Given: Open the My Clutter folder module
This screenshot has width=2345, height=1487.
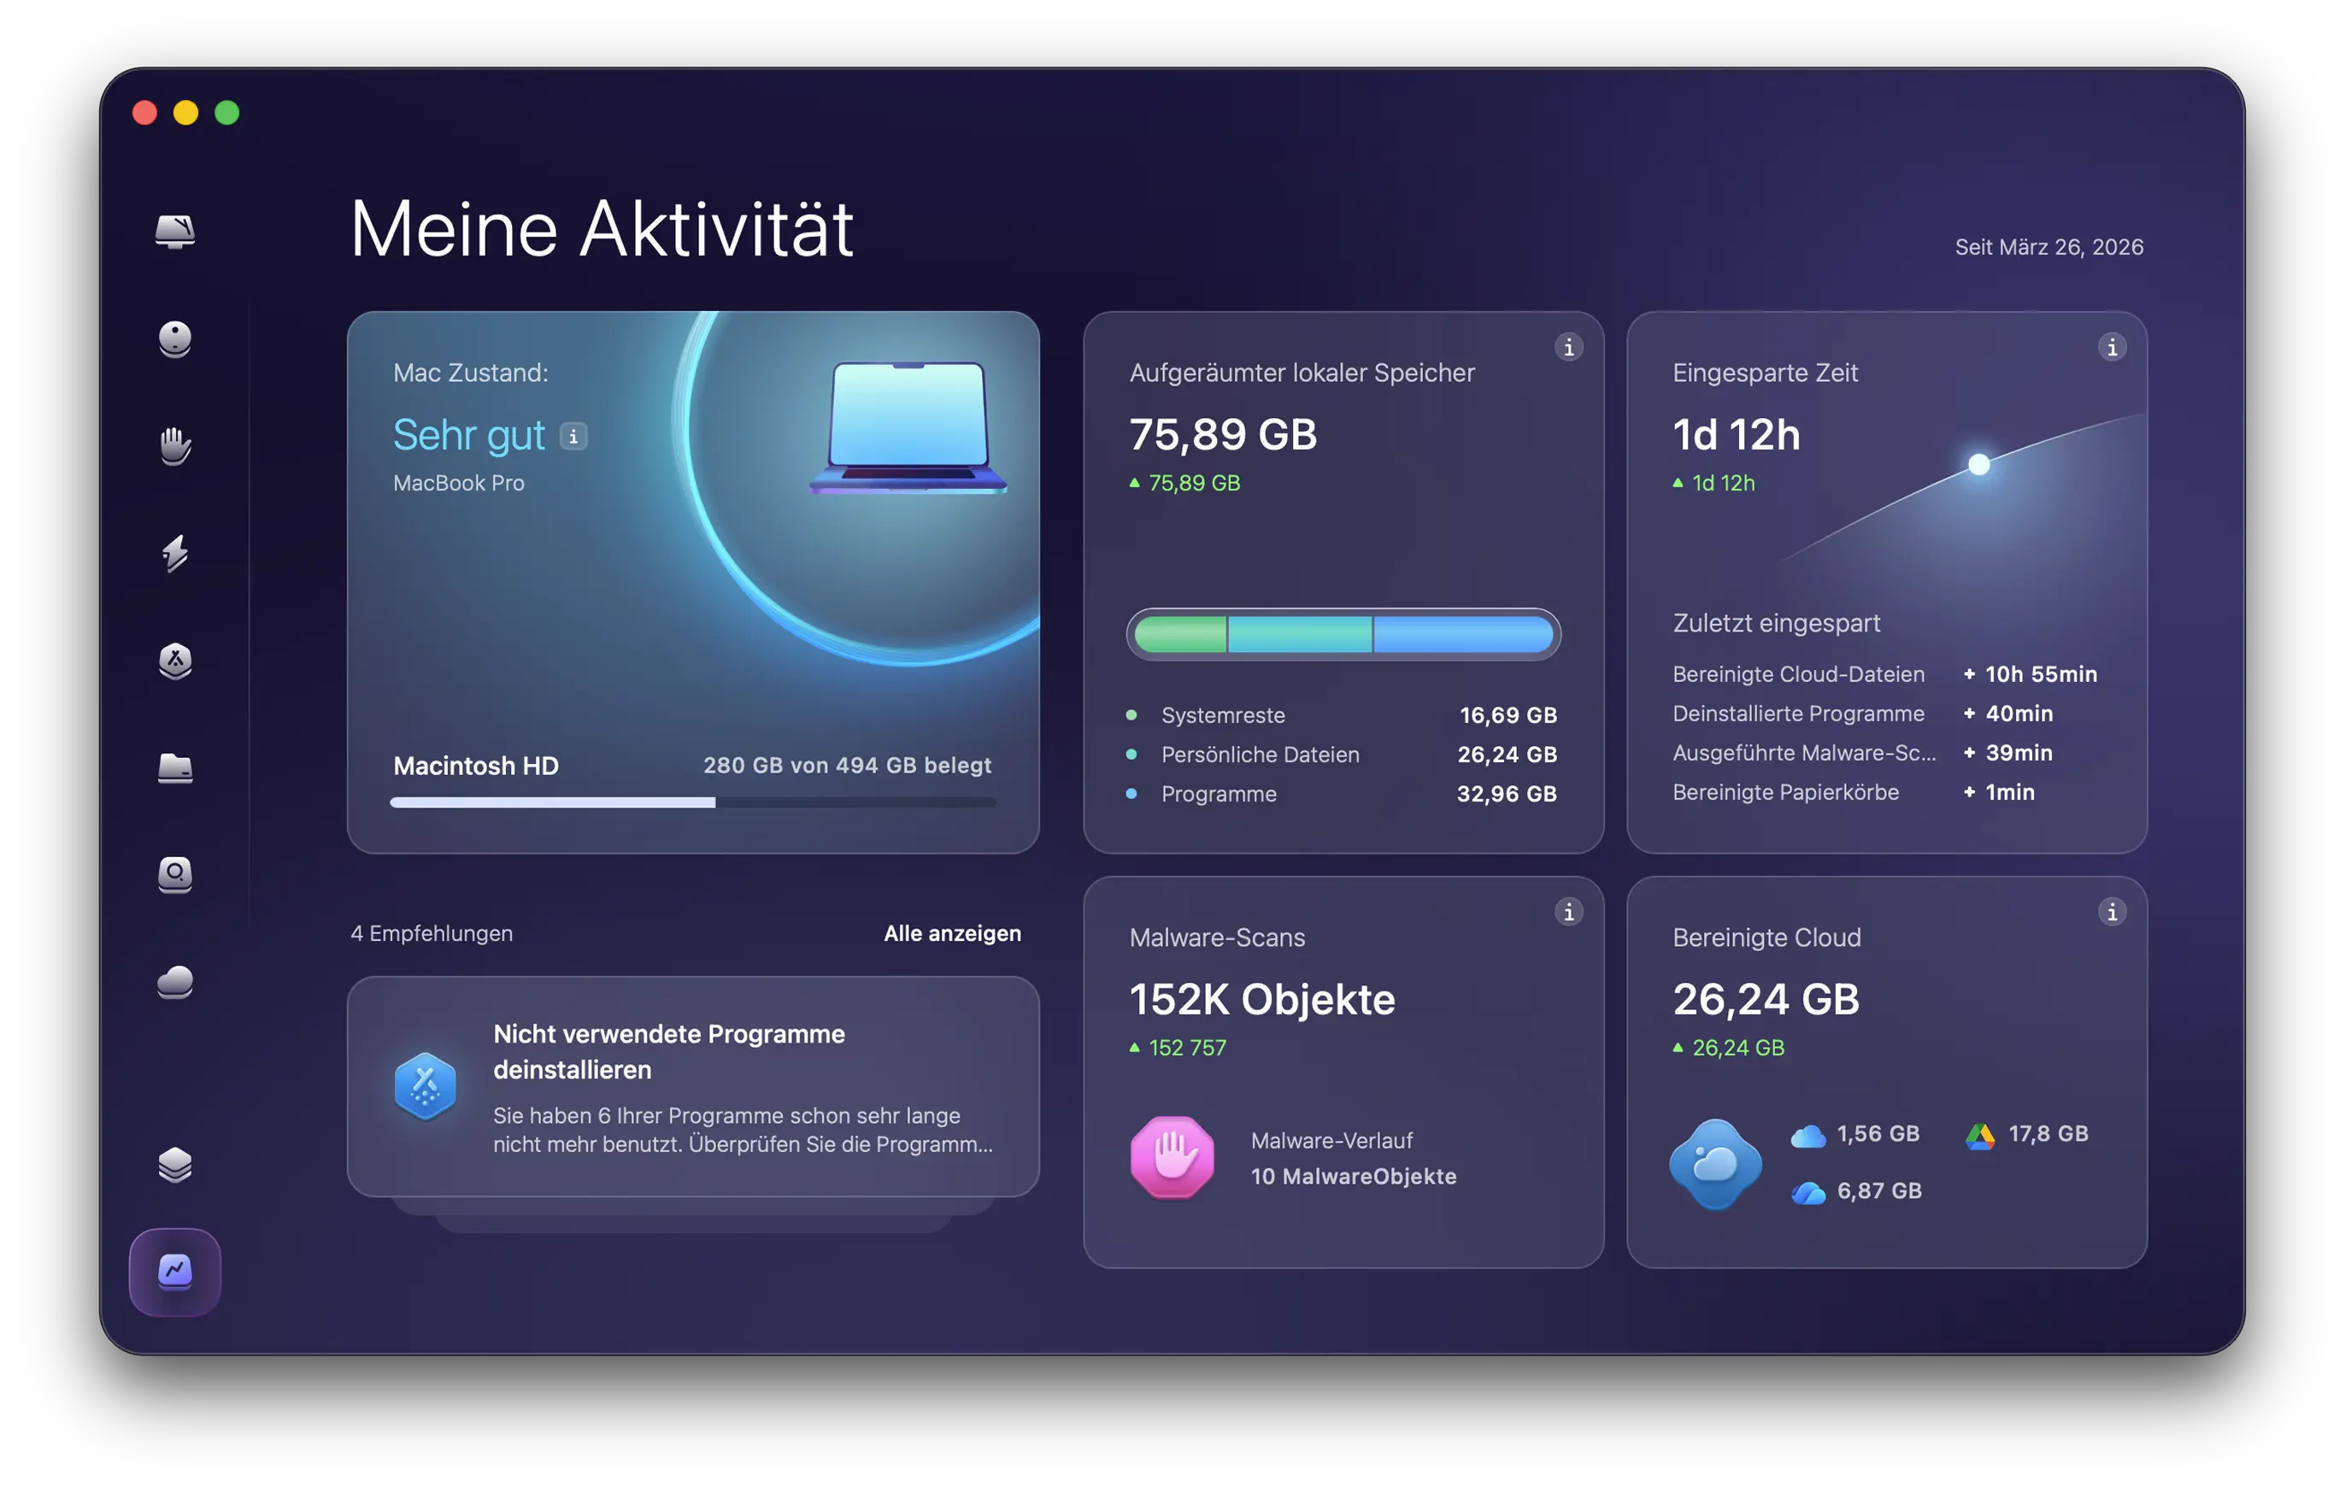Looking at the screenshot, I should coord(175,768).
